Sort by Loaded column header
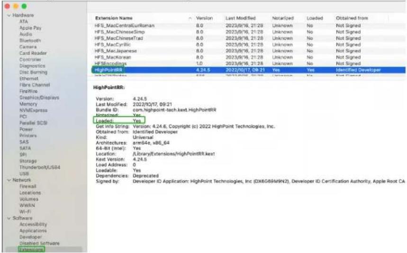The image size is (407, 253). coord(315,18)
